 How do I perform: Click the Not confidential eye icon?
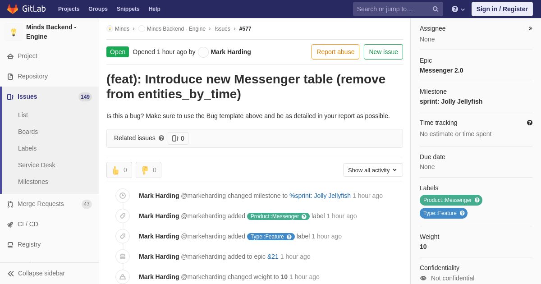coord(423,278)
